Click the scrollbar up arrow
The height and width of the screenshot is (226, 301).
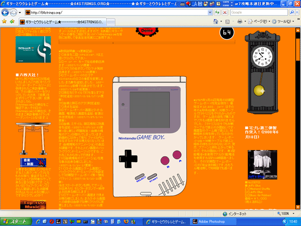pos(297,30)
